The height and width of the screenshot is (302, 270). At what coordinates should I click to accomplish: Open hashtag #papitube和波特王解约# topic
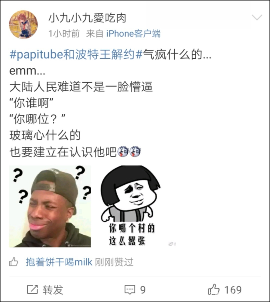(76, 54)
